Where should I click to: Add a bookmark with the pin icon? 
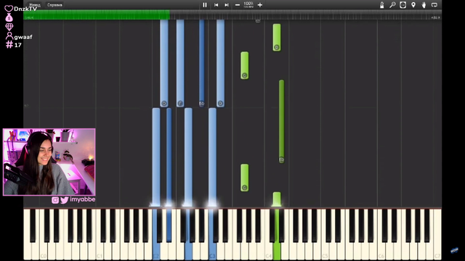[x=413, y=5]
